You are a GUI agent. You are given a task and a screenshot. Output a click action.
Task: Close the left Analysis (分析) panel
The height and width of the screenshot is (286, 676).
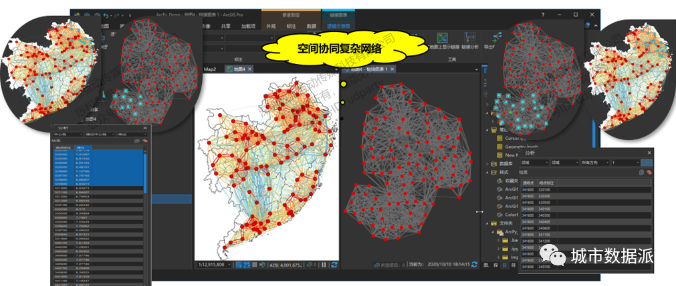tap(145, 128)
